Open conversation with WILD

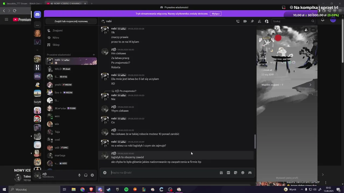point(71,69)
